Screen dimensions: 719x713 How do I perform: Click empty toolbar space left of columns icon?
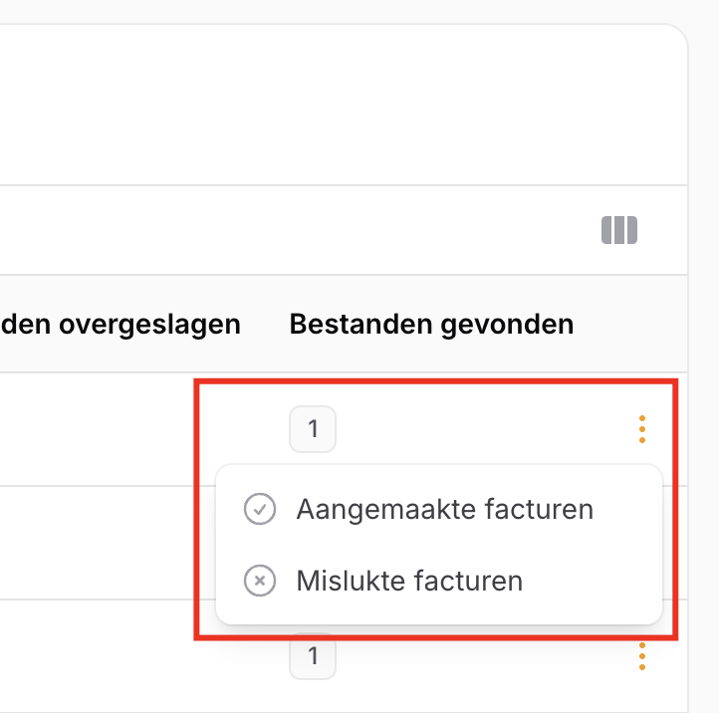(299, 230)
